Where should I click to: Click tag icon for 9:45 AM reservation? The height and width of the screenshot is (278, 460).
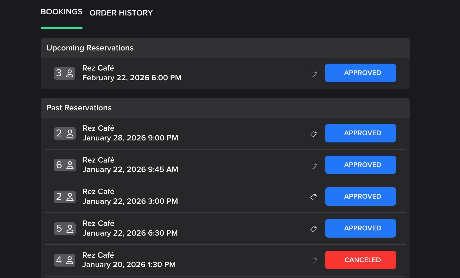click(314, 165)
